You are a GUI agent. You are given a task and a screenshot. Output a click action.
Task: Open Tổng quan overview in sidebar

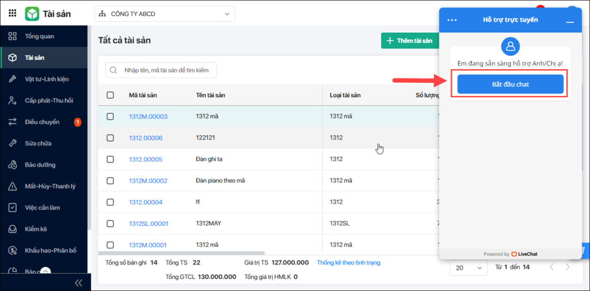pyautogui.click(x=44, y=36)
